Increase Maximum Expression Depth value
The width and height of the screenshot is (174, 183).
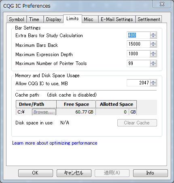pyautogui.click(x=153, y=52)
